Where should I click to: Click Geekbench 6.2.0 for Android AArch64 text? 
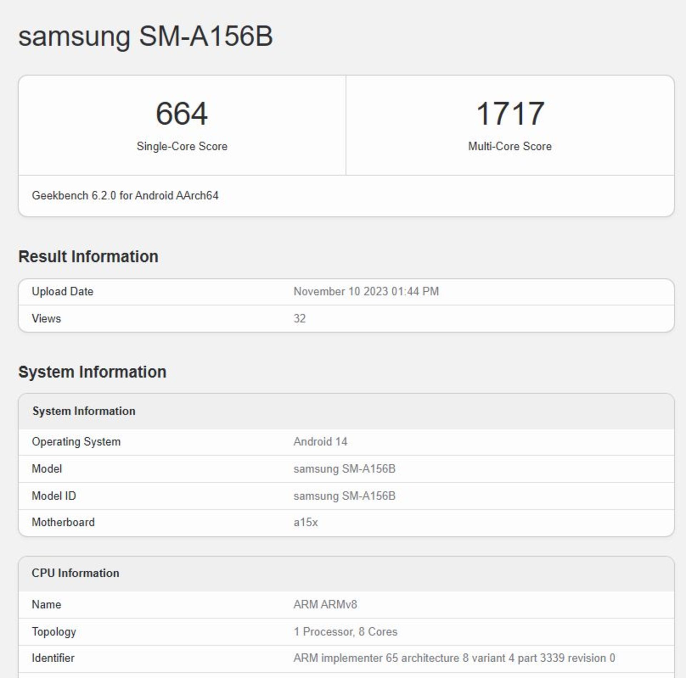tap(125, 196)
